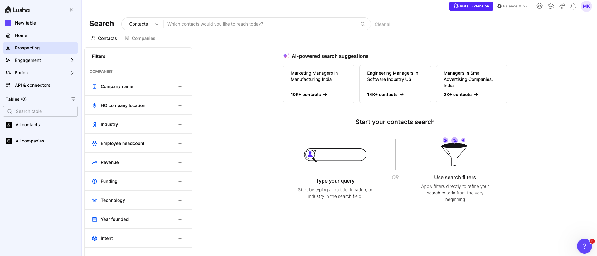Open API & connectors
This screenshot has width=597, height=256.
(40, 85)
